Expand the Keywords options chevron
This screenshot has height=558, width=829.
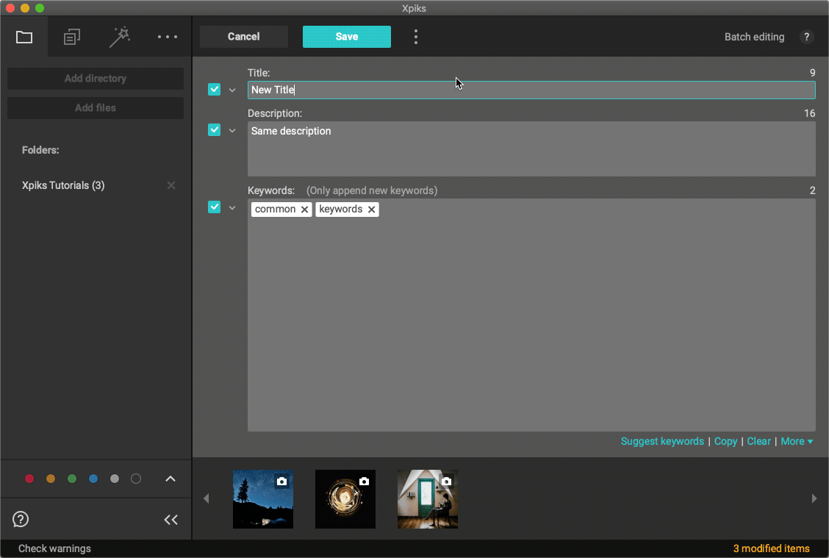pyautogui.click(x=232, y=208)
